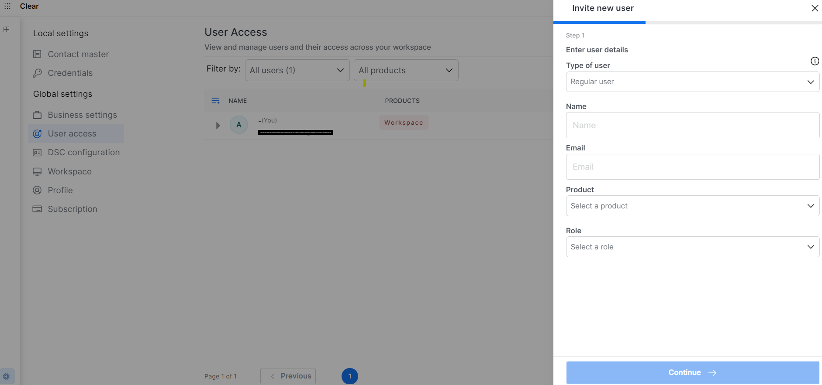Click the Workspace product tag
Viewport: 822px width, 385px height.
coord(404,123)
